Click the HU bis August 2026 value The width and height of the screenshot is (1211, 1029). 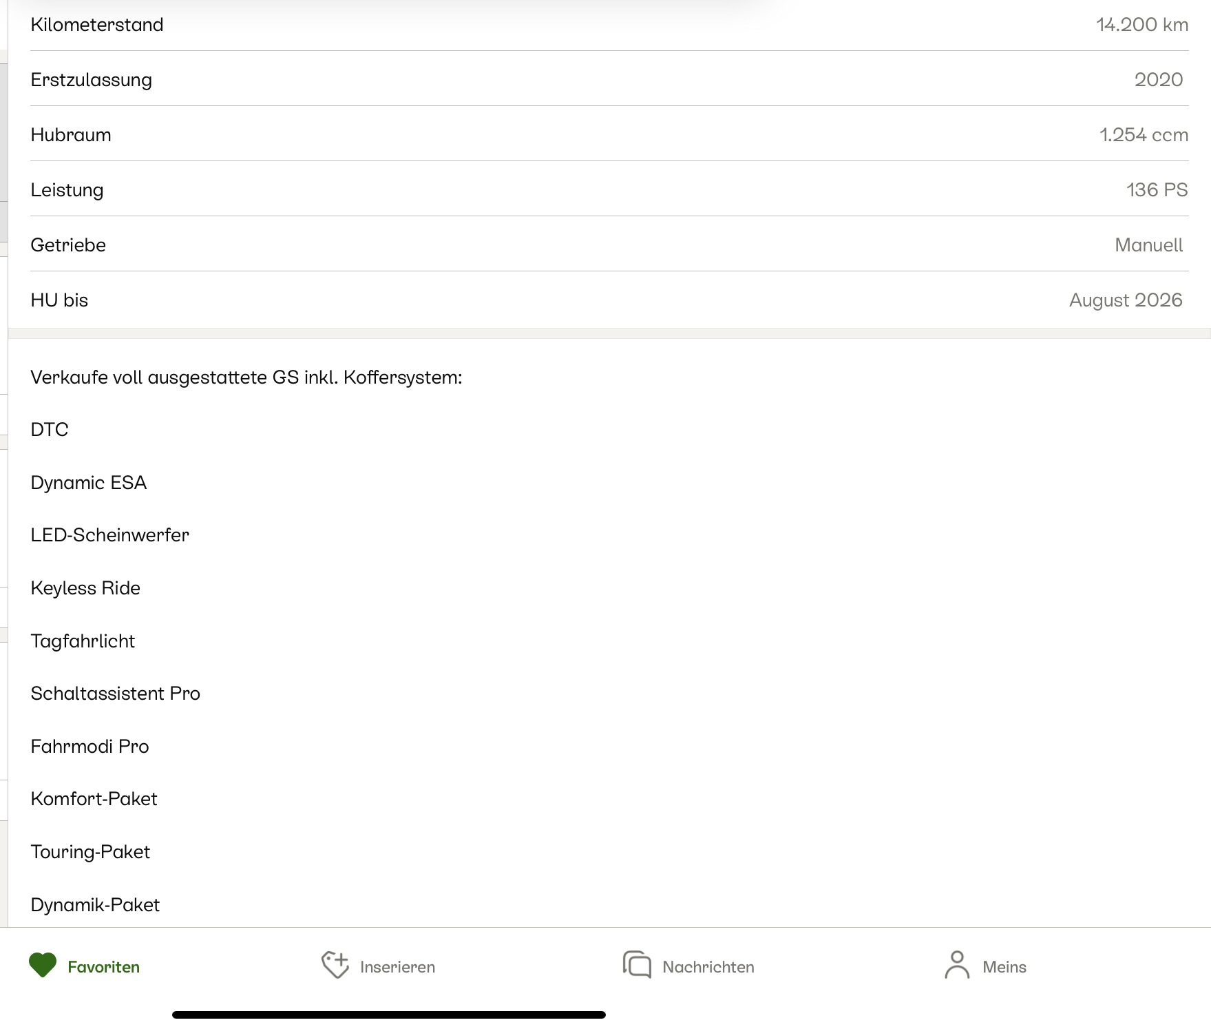[x=1126, y=300]
